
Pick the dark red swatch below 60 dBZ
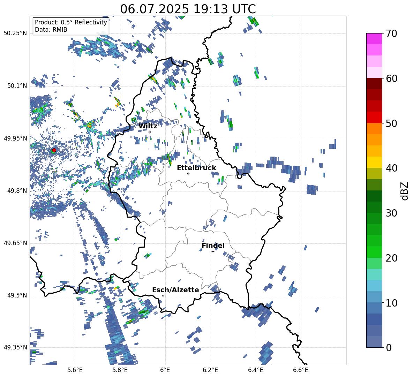point(374,84)
